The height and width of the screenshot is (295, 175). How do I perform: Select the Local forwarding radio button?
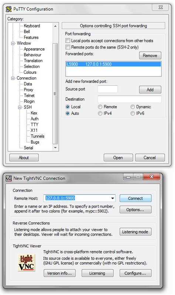point(68,106)
